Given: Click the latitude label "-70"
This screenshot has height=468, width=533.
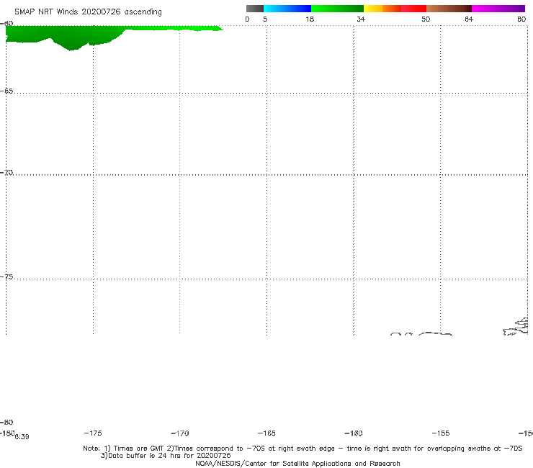Looking at the screenshot, I should pos(6,173).
